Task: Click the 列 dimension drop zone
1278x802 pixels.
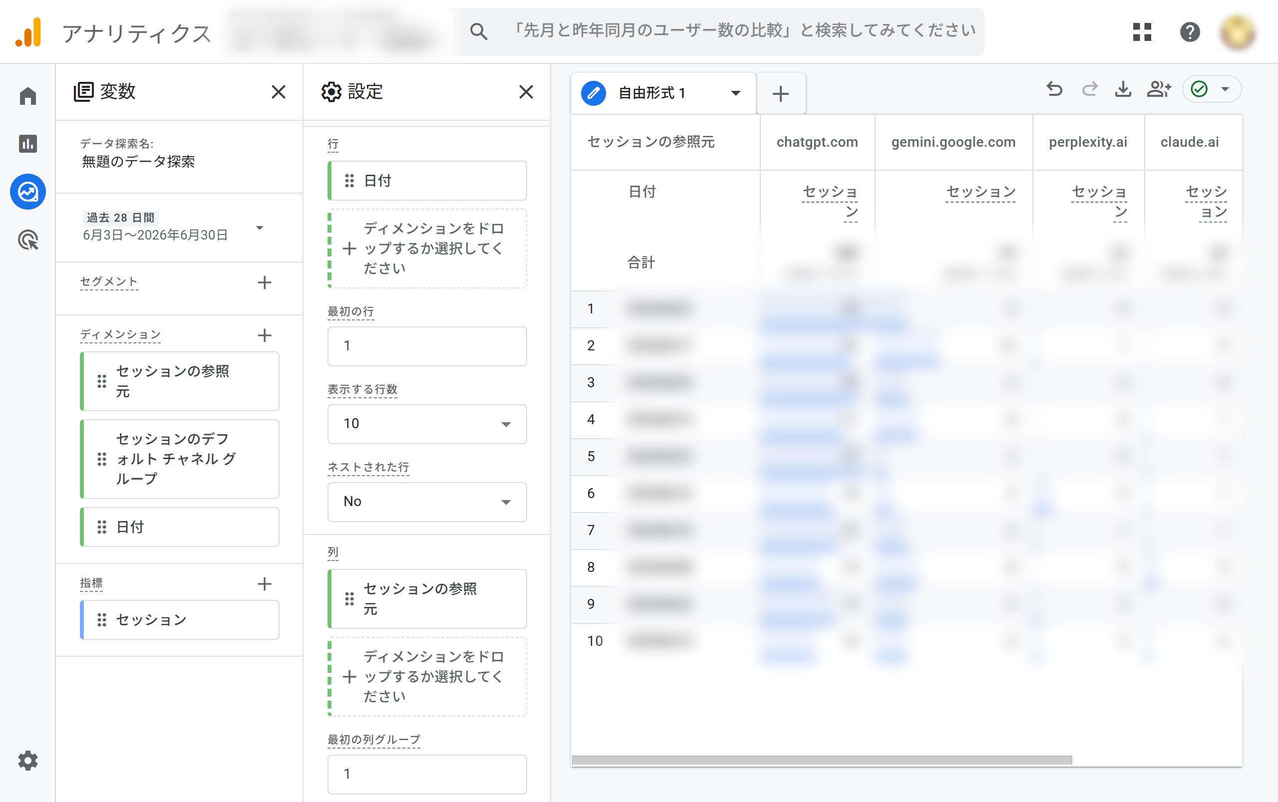Action: click(427, 677)
